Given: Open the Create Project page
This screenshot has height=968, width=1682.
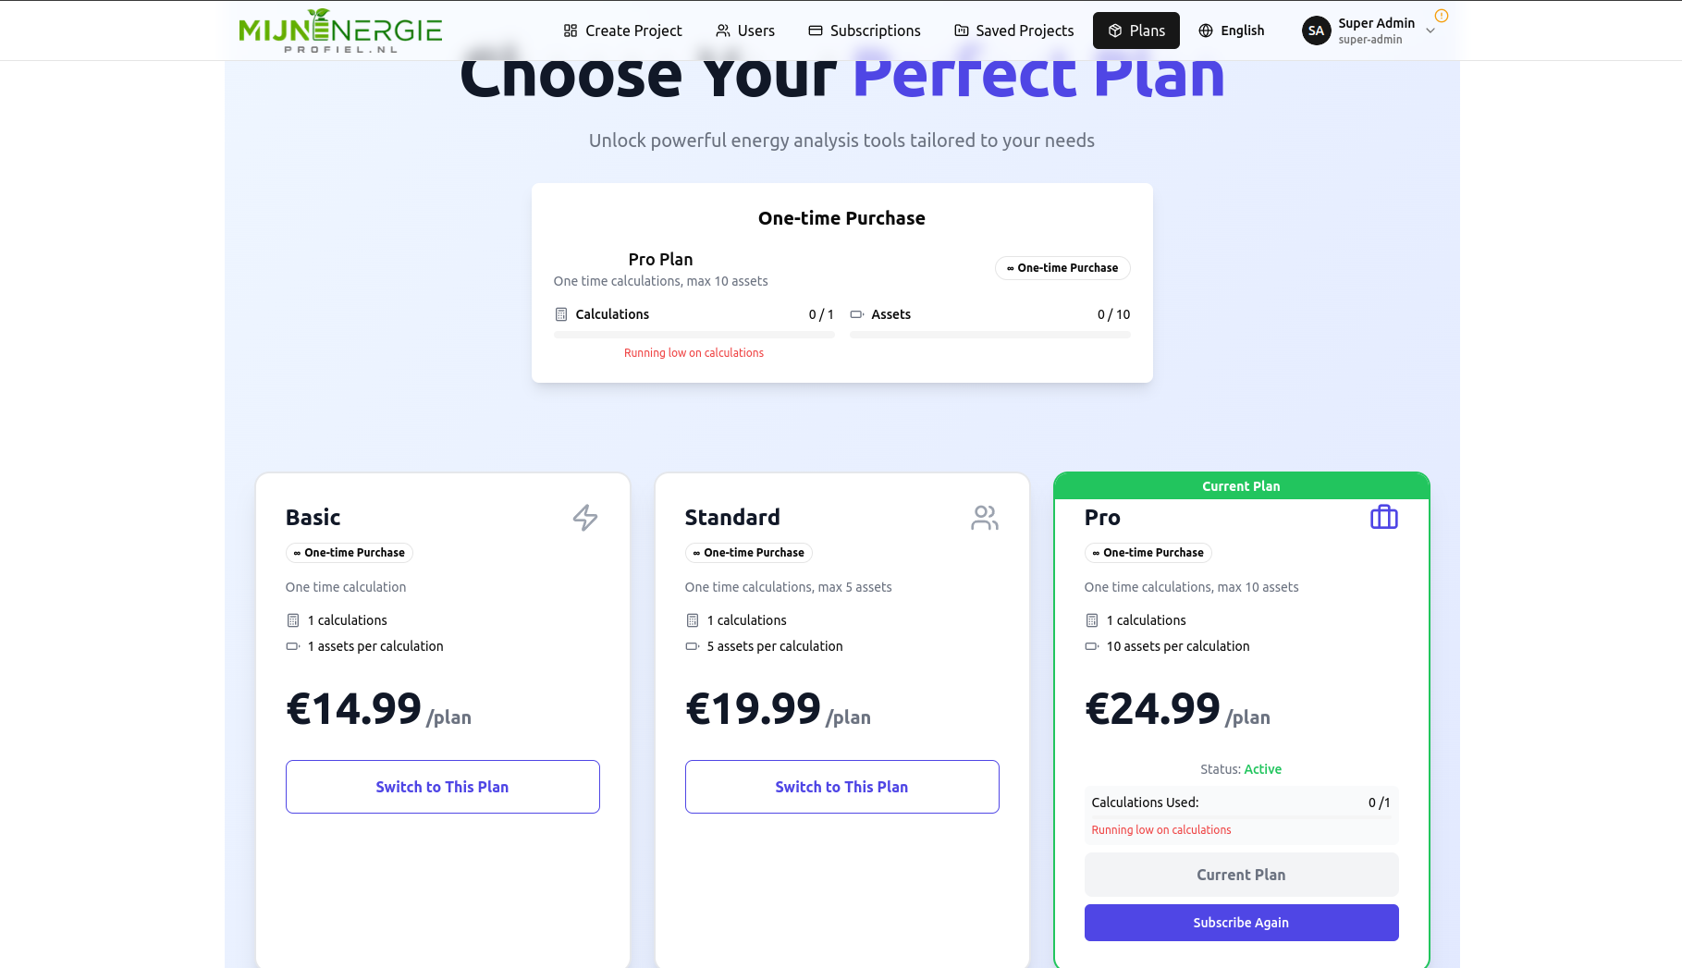Looking at the screenshot, I should (x=622, y=31).
